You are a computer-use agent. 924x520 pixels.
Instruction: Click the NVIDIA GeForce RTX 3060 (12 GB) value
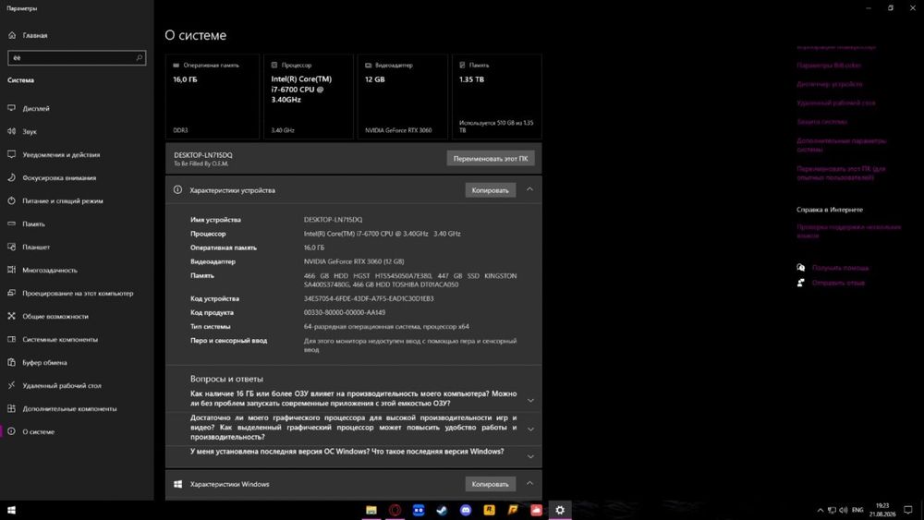click(x=354, y=261)
